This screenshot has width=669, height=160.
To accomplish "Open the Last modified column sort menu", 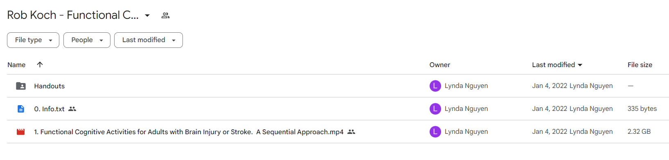I will coord(557,65).
